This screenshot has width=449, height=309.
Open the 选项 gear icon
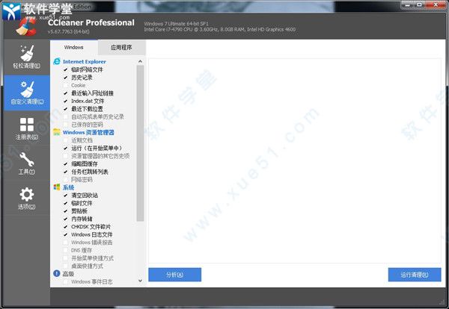(27, 195)
